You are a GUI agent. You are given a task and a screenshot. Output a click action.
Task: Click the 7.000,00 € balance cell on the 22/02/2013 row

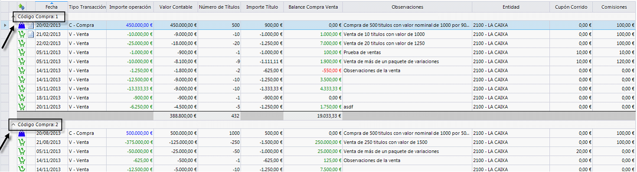click(313, 43)
